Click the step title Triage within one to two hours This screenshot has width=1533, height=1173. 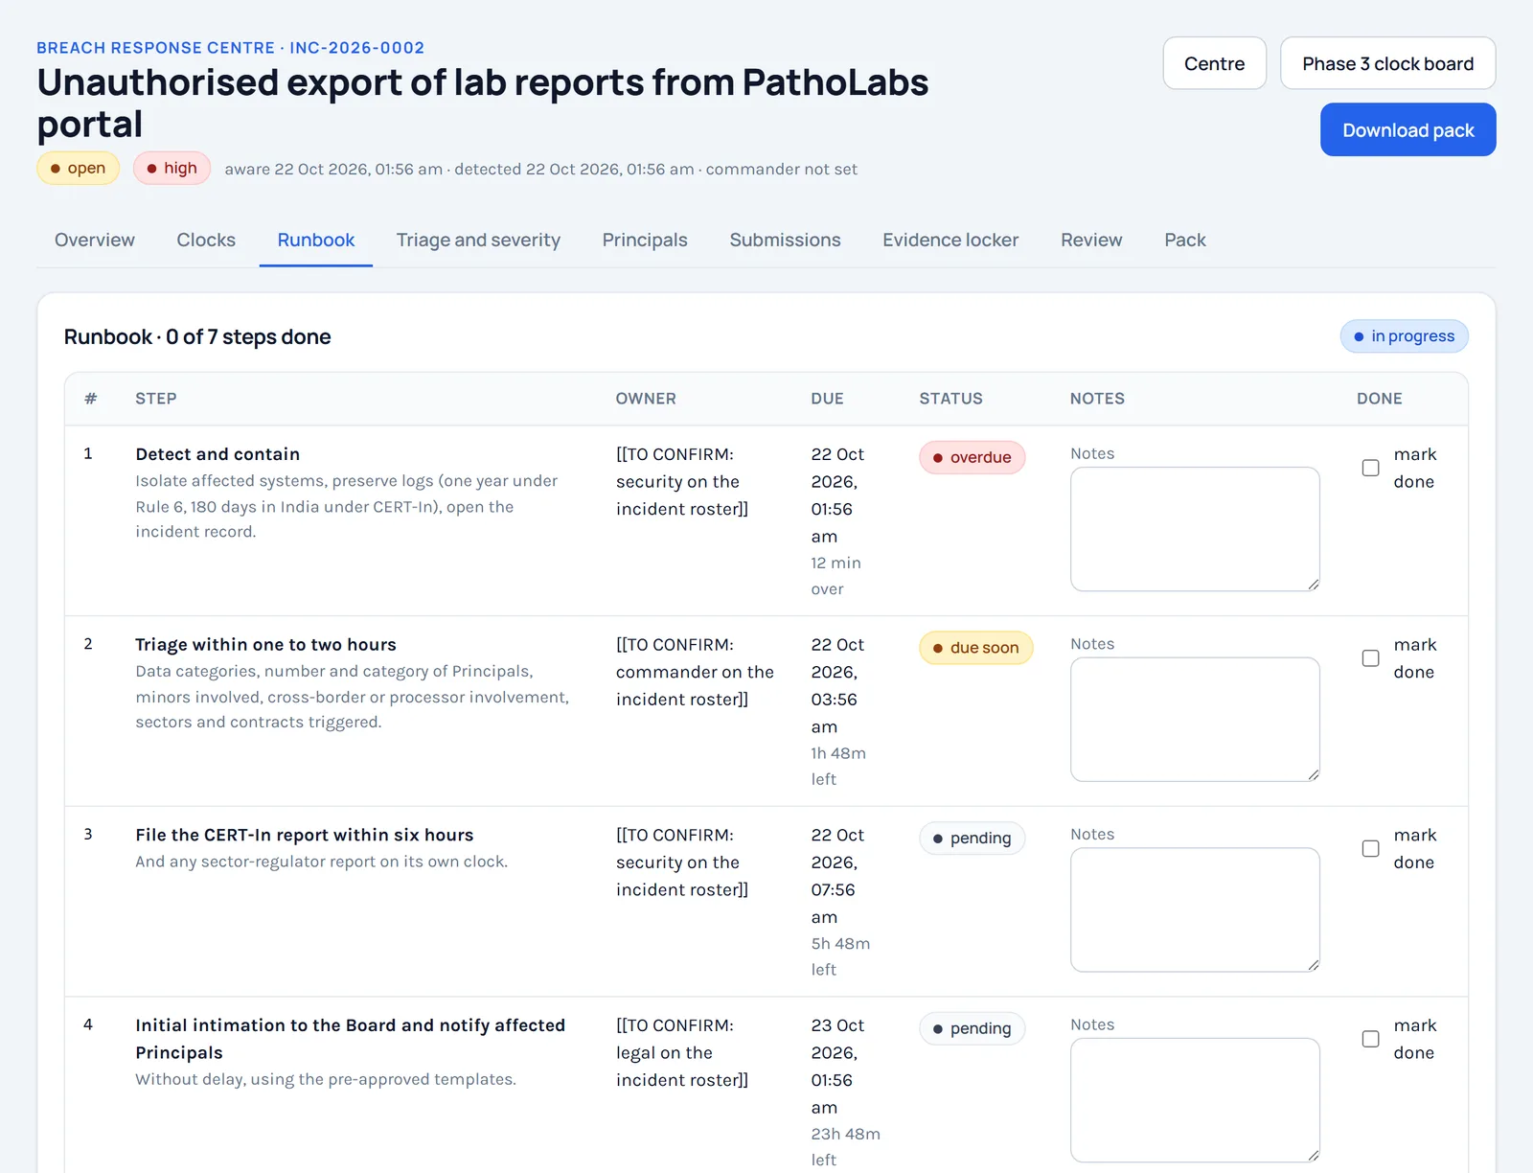point(265,645)
